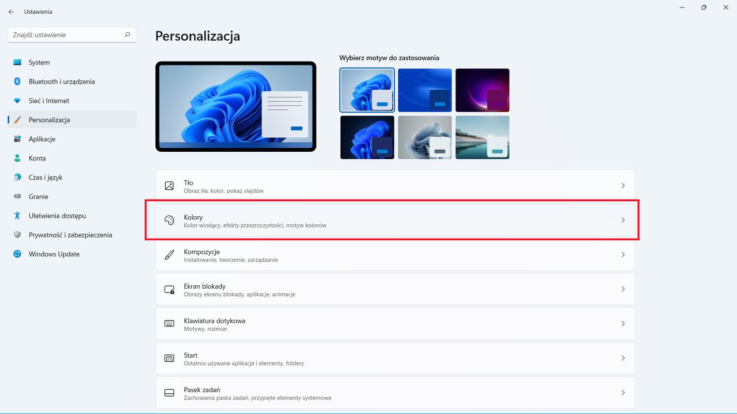Click inside the Znajdź ustawienie search field

point(63,34)
